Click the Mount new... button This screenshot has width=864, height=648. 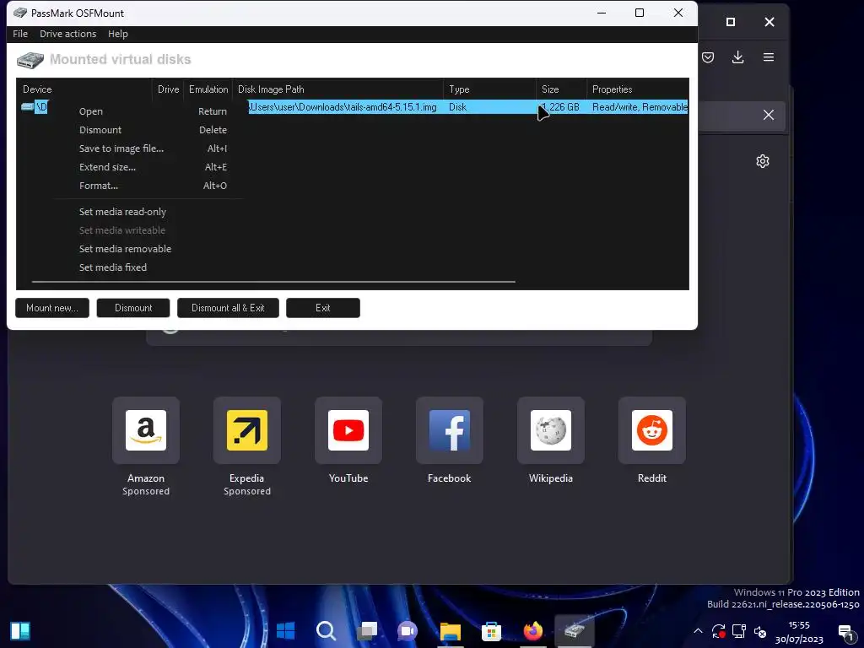pyautogui.click(x=52, y=308)
